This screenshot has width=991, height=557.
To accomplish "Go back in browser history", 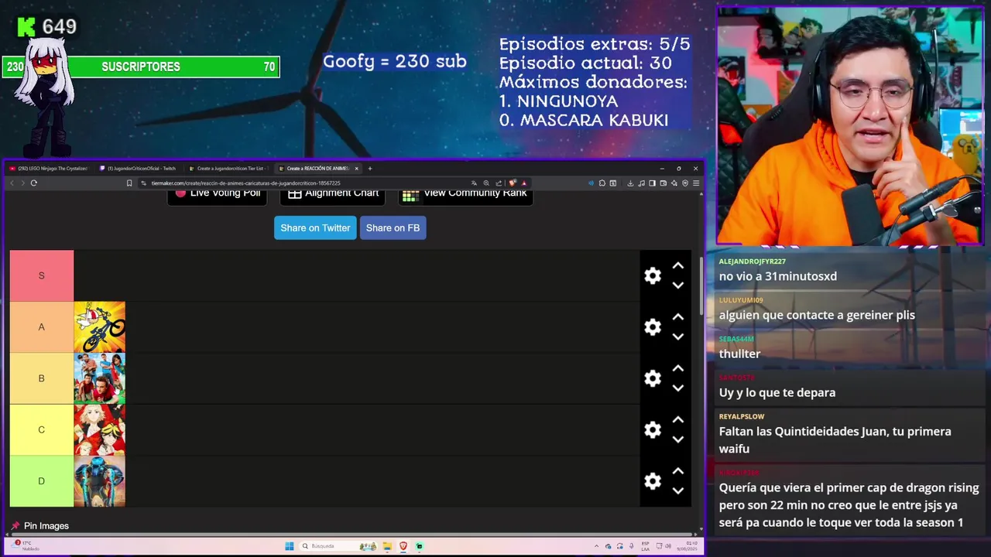I will pos(12,183).
